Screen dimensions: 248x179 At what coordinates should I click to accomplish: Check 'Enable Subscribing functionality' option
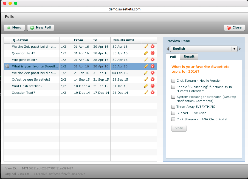pos(173,87)
